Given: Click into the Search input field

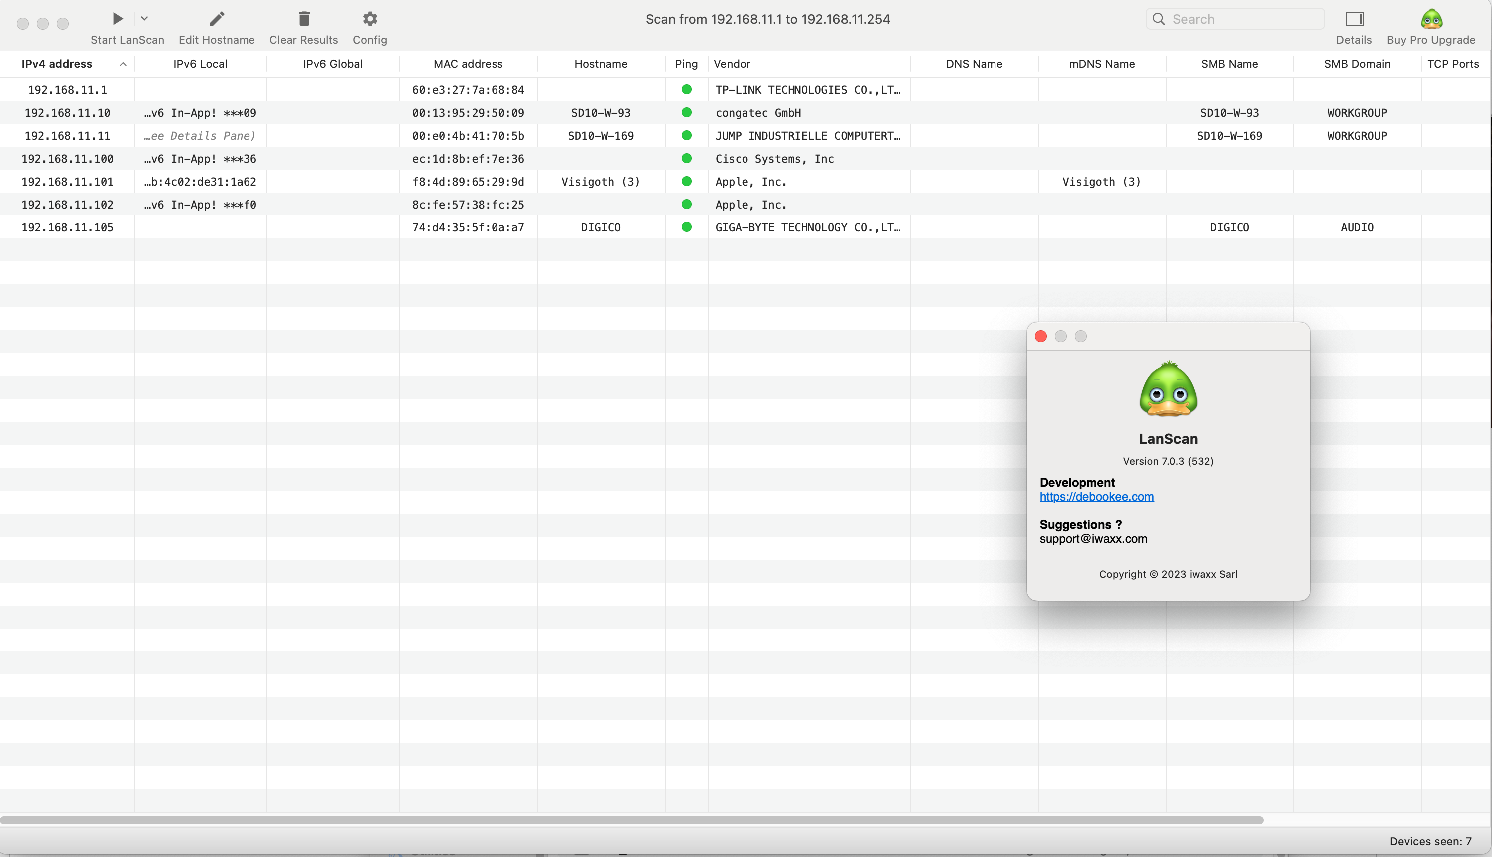Looking at the screenshot, I should point(1243,19).
